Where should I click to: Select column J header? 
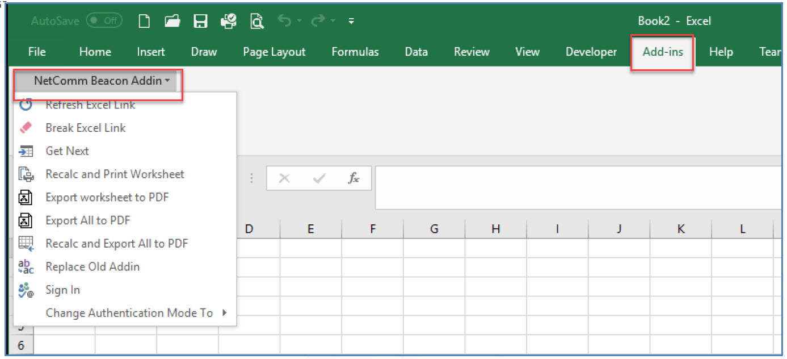(x=619, y=229)
